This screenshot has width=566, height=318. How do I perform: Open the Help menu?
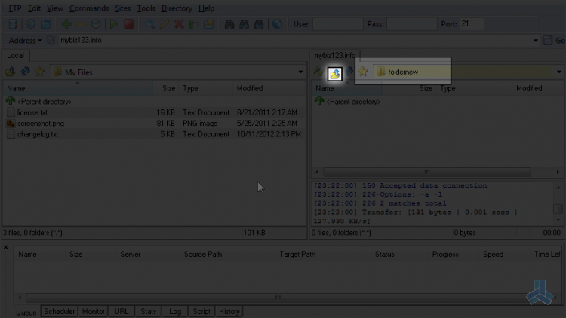(x=206, y=8)
